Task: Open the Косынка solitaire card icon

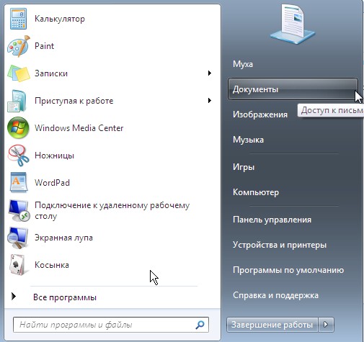Action: [18, 265]
